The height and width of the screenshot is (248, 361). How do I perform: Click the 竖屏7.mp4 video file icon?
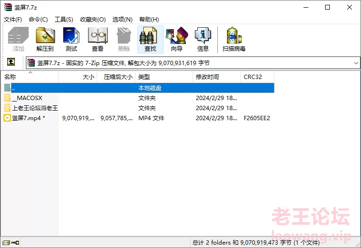[x=7, y=118]
